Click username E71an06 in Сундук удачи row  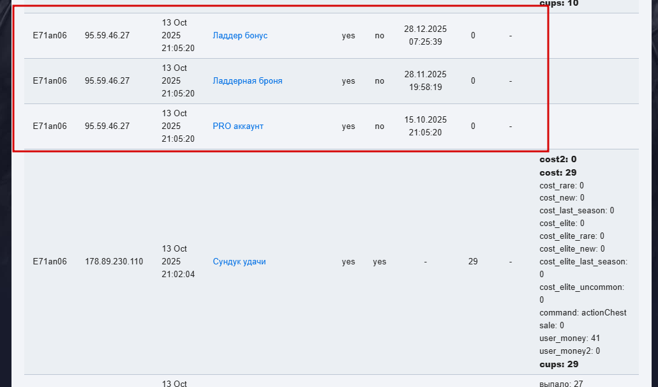[x=50, y=262]
